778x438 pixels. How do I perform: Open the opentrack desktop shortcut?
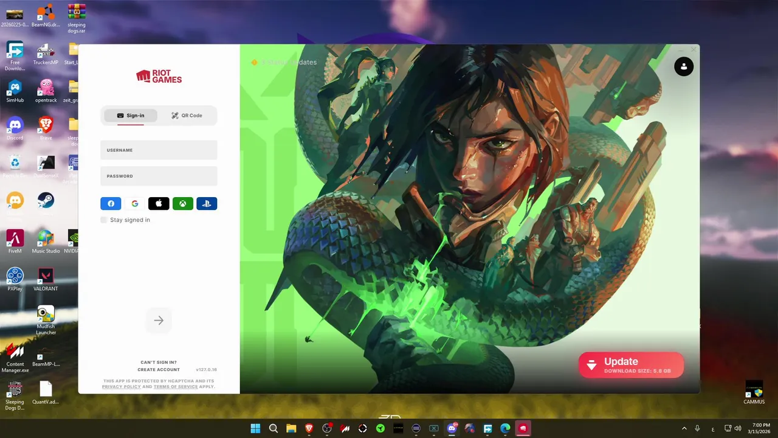[x=46, y=91]
